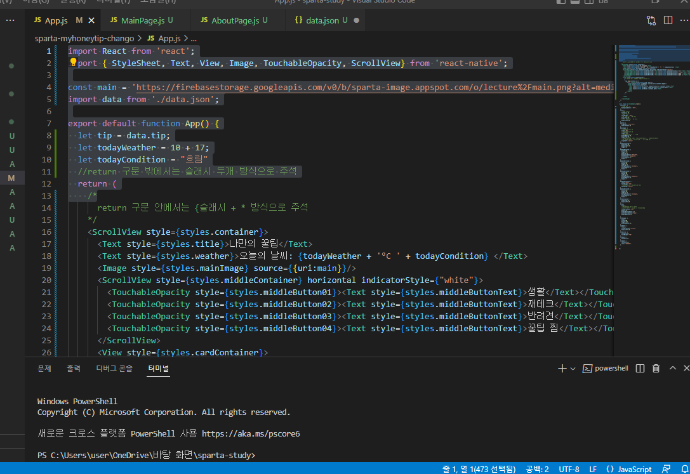
Task: Click the "return (" text on line 12
Action: click(97, 184)
